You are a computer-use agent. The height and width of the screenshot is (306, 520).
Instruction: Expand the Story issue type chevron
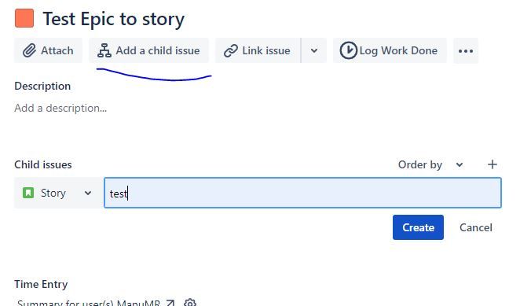[x=87, y=193]
